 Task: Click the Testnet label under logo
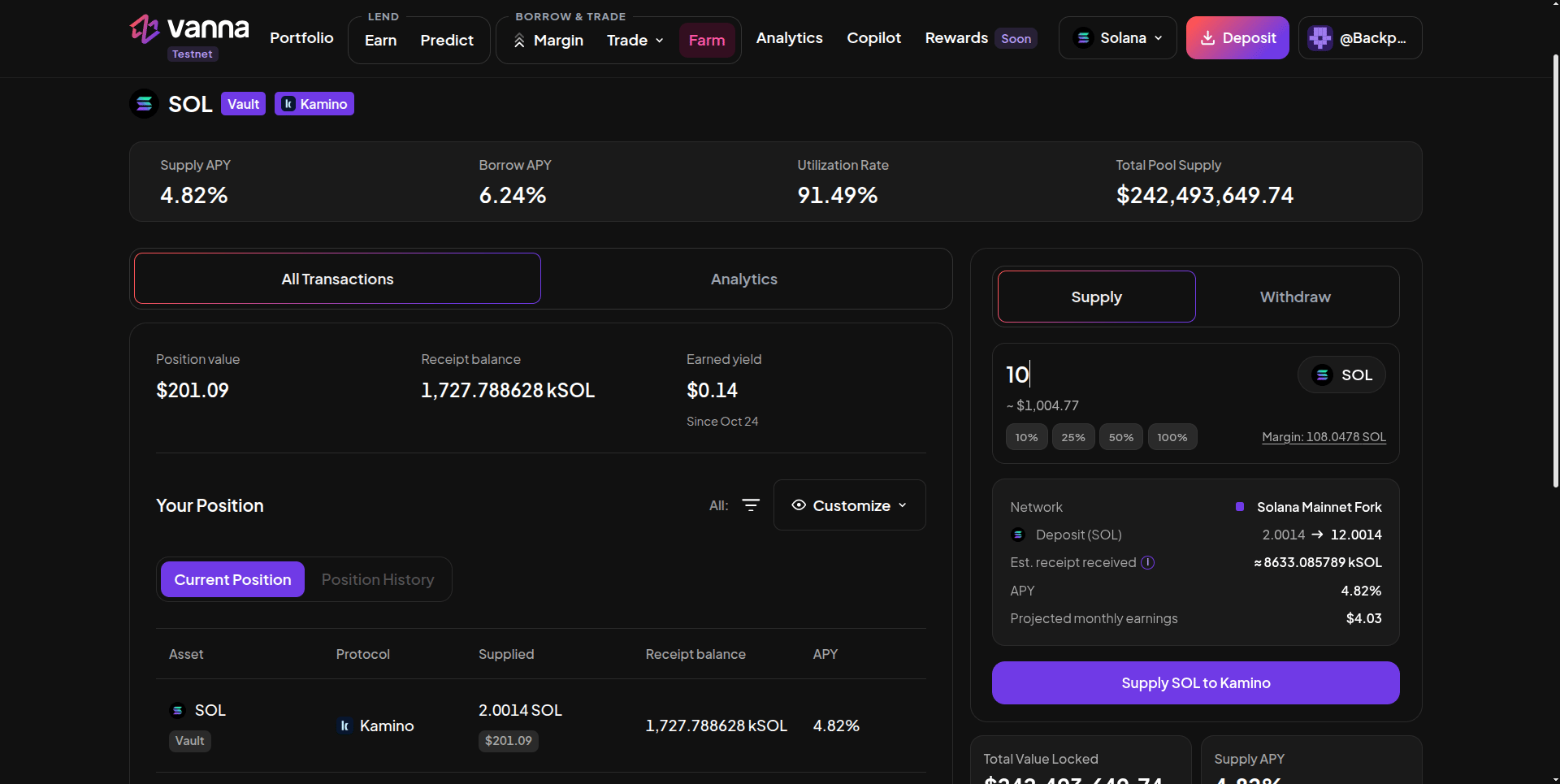coord(193,54)
